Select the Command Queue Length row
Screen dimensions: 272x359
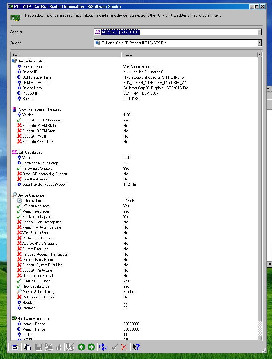(134, 163)
